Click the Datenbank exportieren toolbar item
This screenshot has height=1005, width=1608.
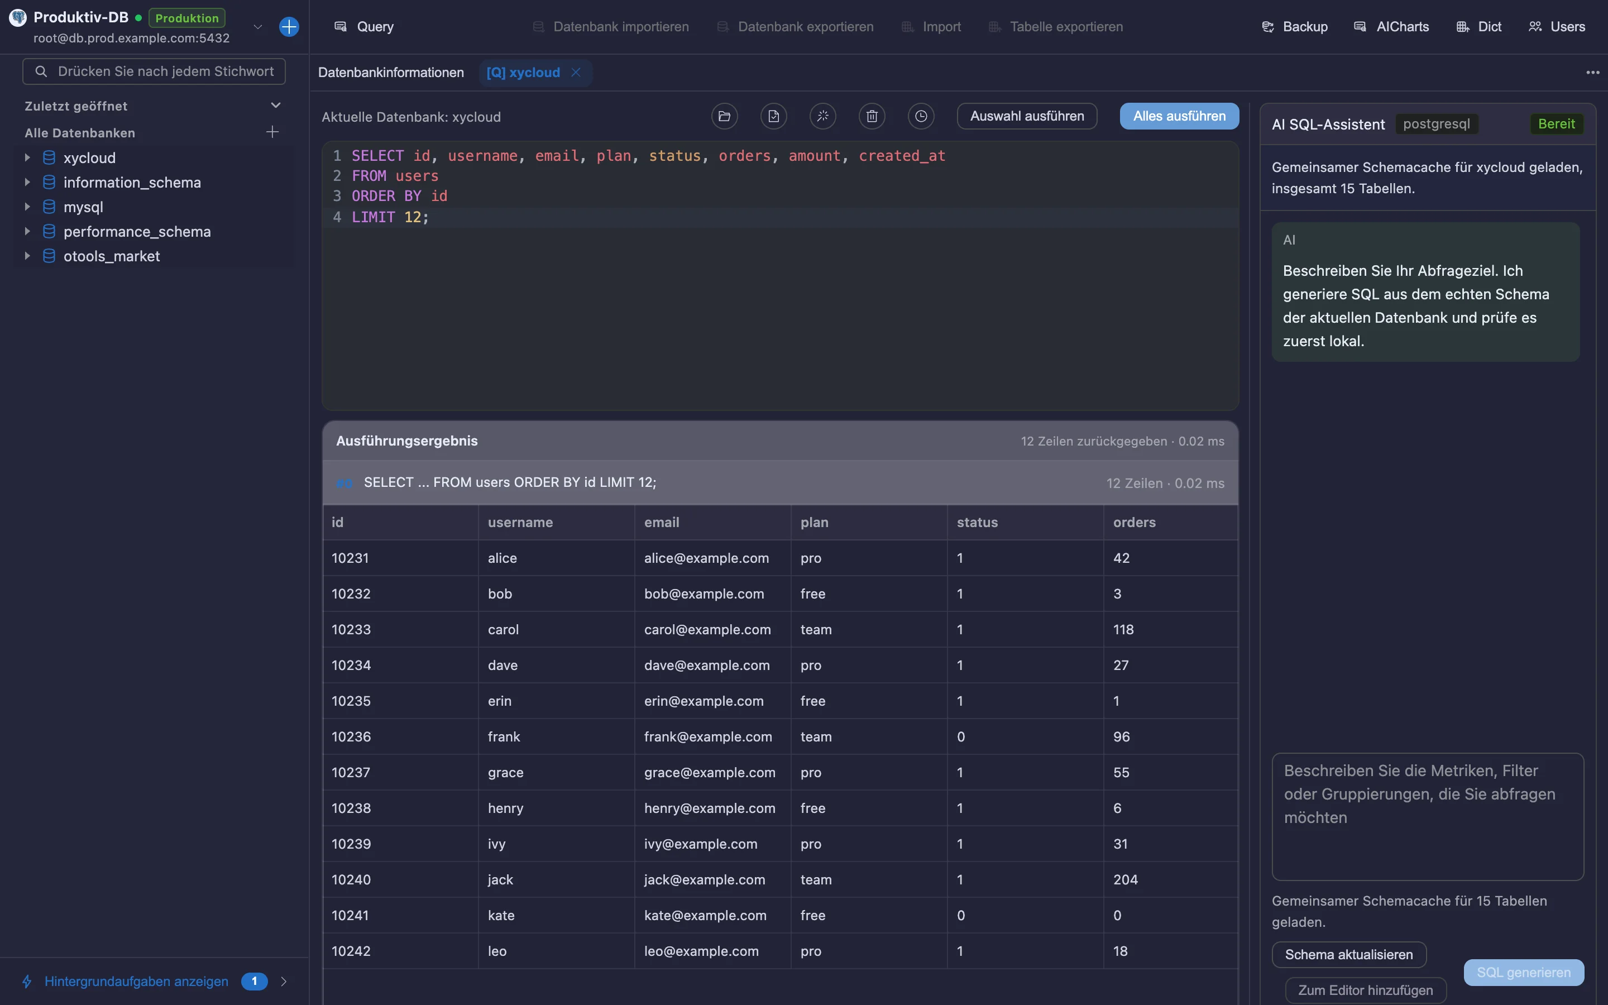pyautogui.click(x=796, y=27)
